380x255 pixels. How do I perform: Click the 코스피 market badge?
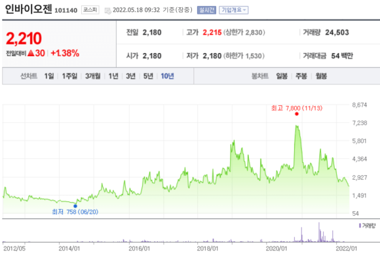[90, 10]
